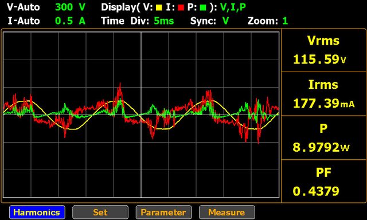367x220 pixels.
Task: Select the Irms 177.39mA measurement panel
Action: coord(323,94)
